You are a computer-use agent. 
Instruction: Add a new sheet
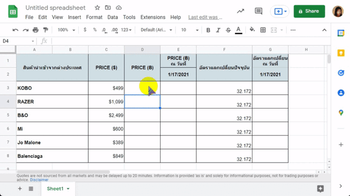pos(20,189)
